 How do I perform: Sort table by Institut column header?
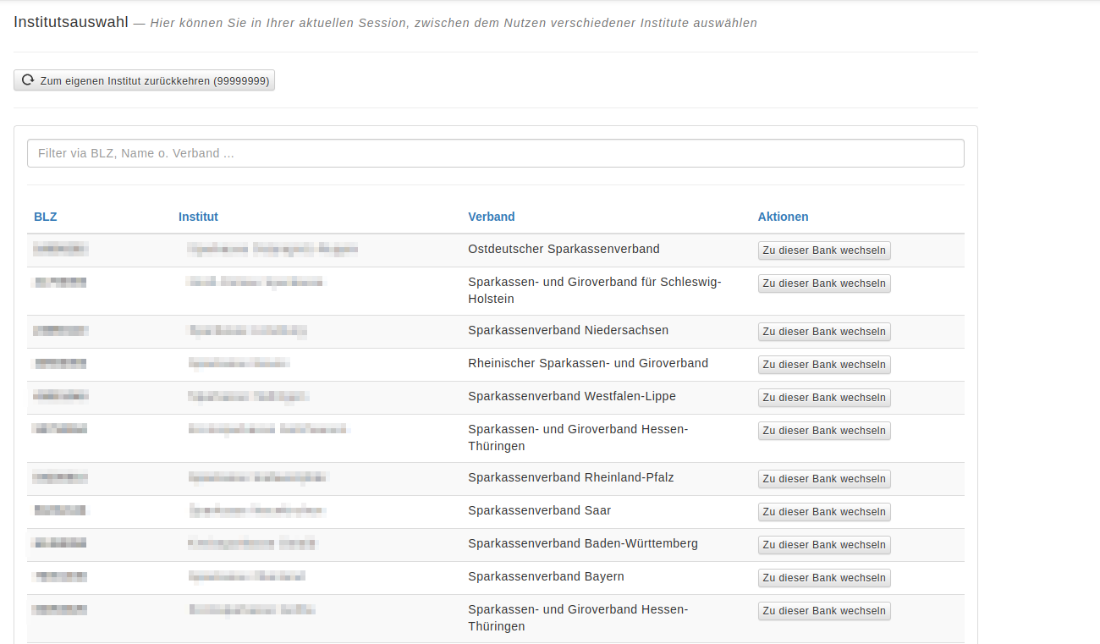pyautogui.click(x=198, y=217)
